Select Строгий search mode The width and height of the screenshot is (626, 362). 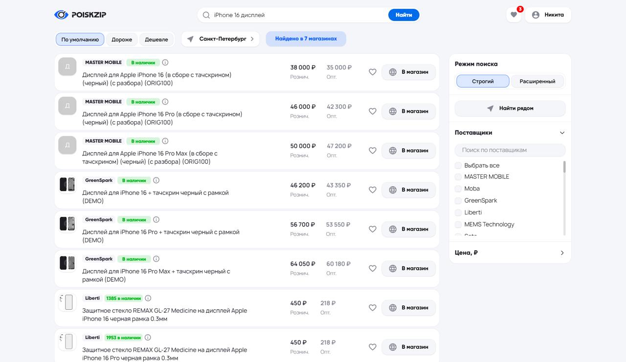point(483,81)
